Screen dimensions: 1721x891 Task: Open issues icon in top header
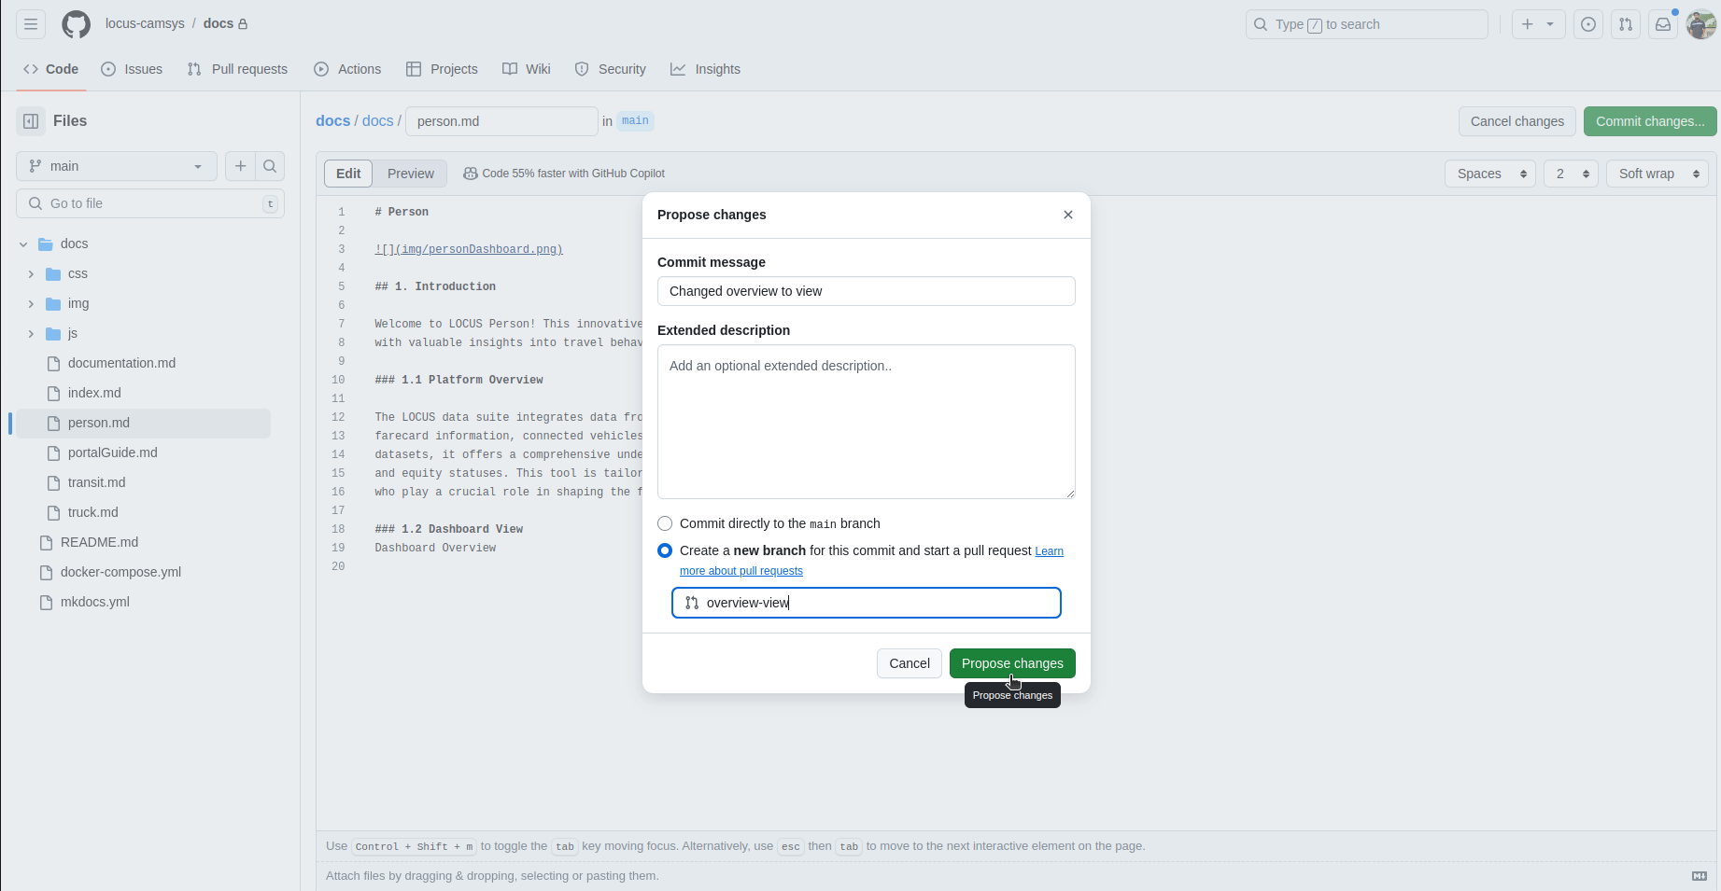pos(1588,24)
